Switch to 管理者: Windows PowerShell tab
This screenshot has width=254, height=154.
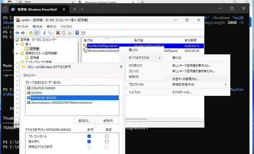pos(39,9)
